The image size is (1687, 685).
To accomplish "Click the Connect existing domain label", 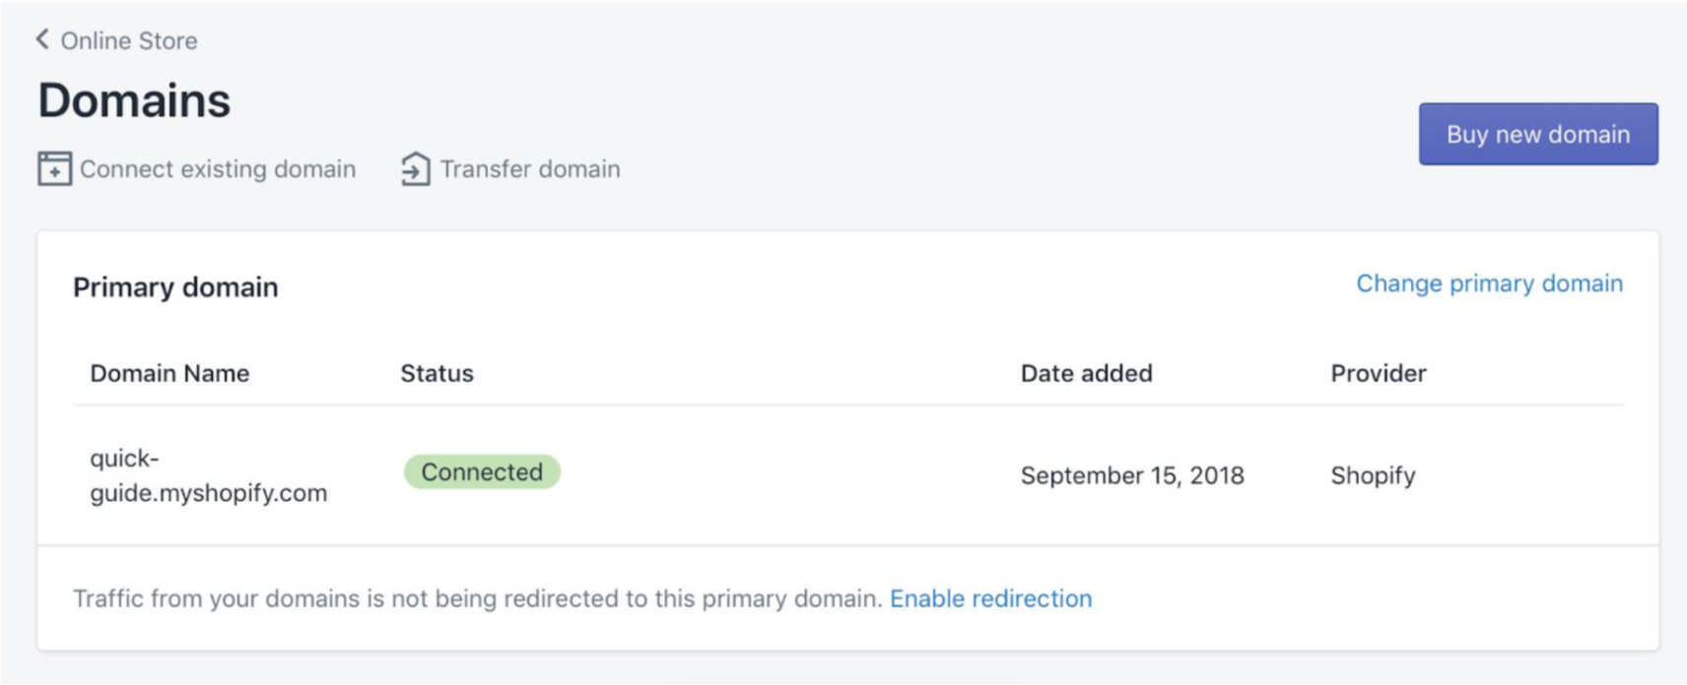I will pyautogui.click(x=218, y=168).
